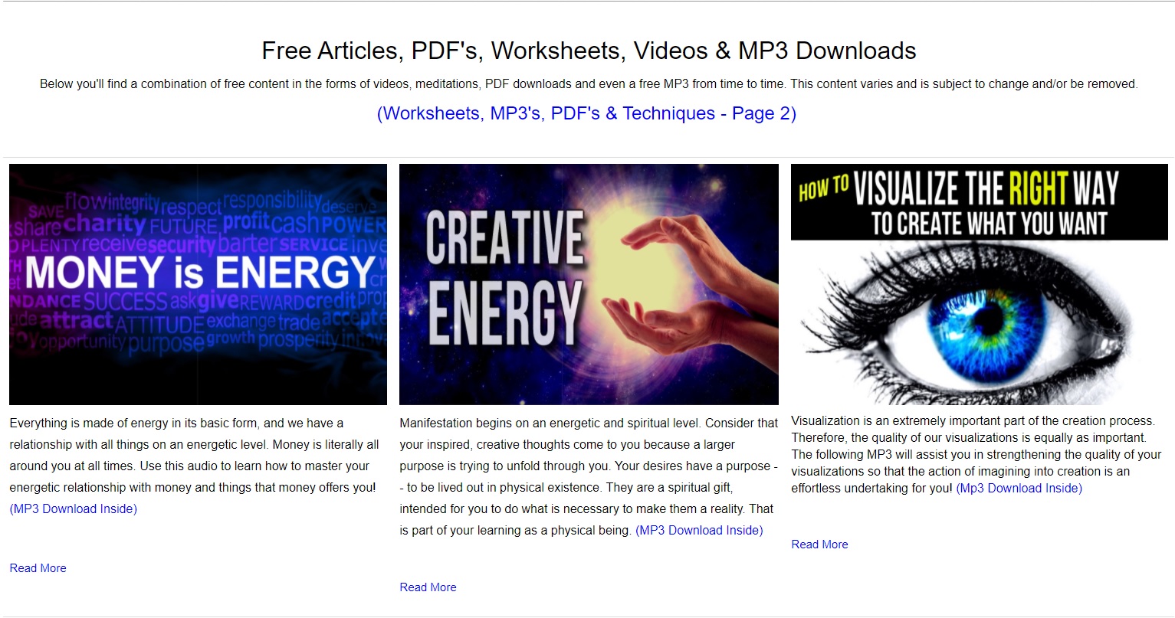Follow MP3 Download Inside link under money article
The width and height of the screenshot is (1175, 618).
point(74,508)
